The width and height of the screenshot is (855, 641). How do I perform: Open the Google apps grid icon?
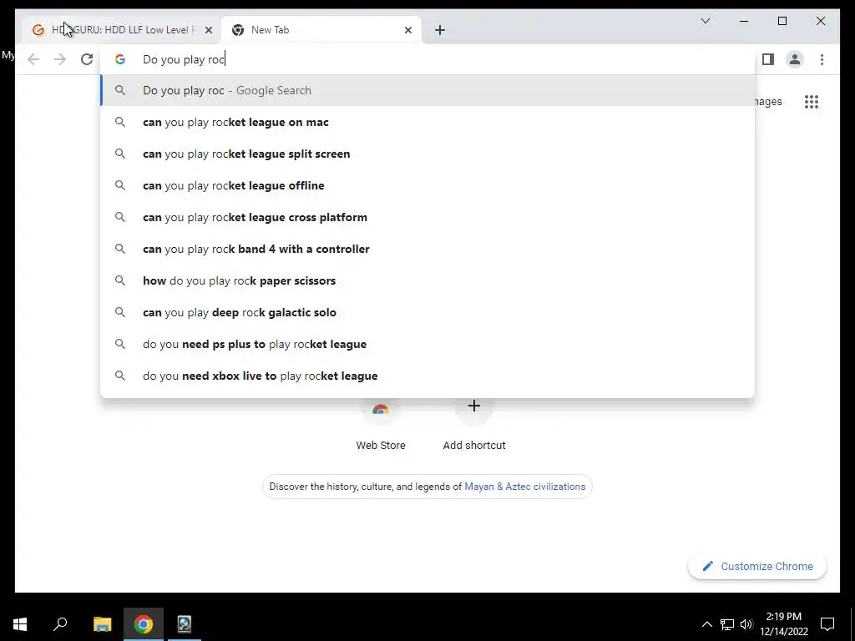pyautogui.click(x=812, y=101)
